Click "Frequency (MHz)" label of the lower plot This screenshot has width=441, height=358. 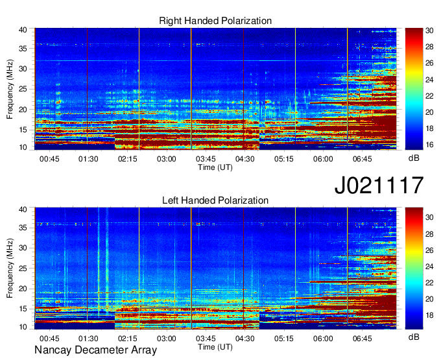pos(10,268)
